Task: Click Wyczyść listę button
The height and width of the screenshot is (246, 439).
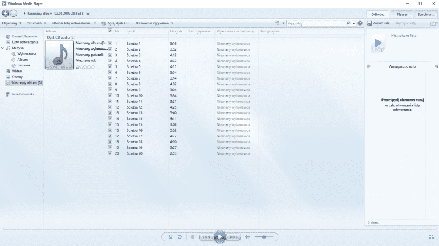Action: (x=405, y=23)
